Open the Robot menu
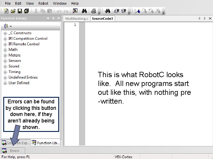The height and width of the screenshot is (159, 213). coord(43,3)
